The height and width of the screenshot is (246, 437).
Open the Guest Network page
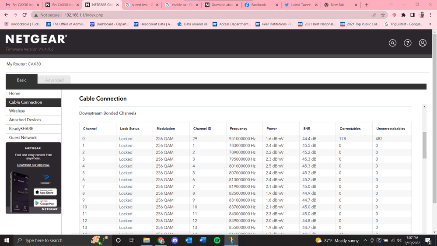(23, 137)
